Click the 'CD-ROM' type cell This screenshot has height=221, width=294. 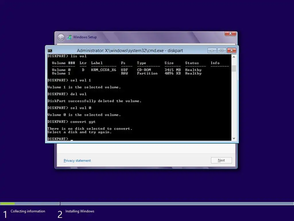144,70
